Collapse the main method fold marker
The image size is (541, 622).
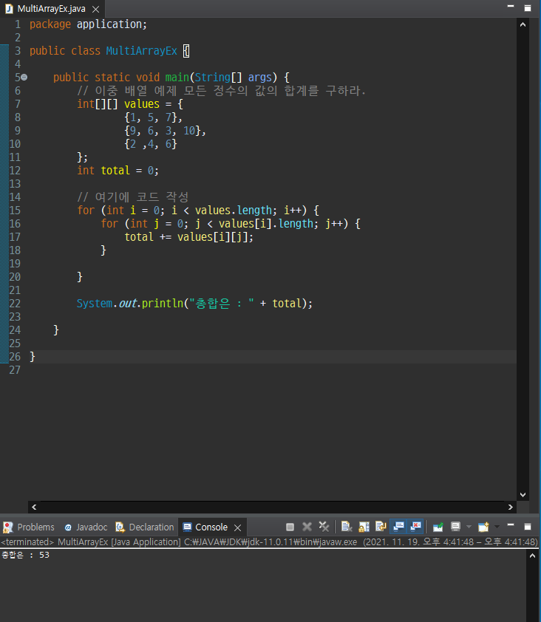tap(24, 78)
